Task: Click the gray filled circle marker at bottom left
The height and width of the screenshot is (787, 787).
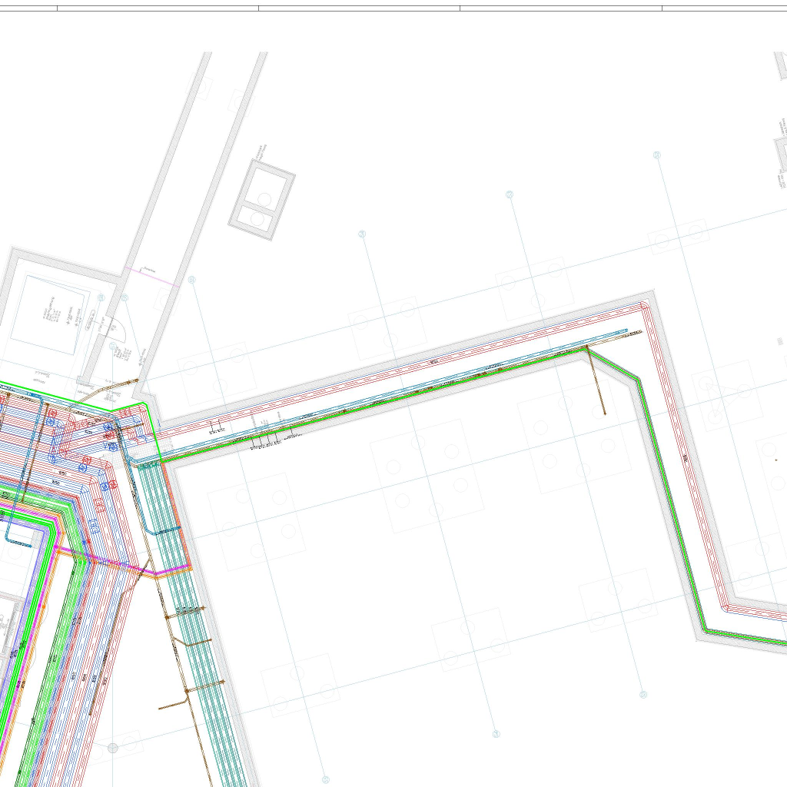Action: 113,748
